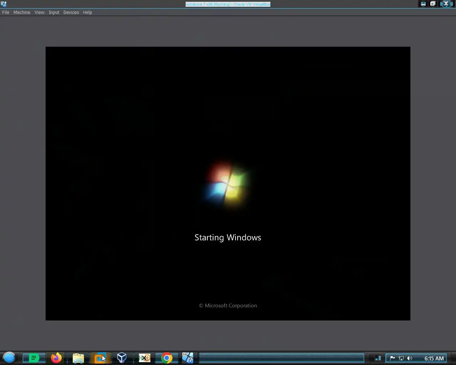456x365 pixels.
Task: Open the Devices menu
Action: [x=71, y=12]
